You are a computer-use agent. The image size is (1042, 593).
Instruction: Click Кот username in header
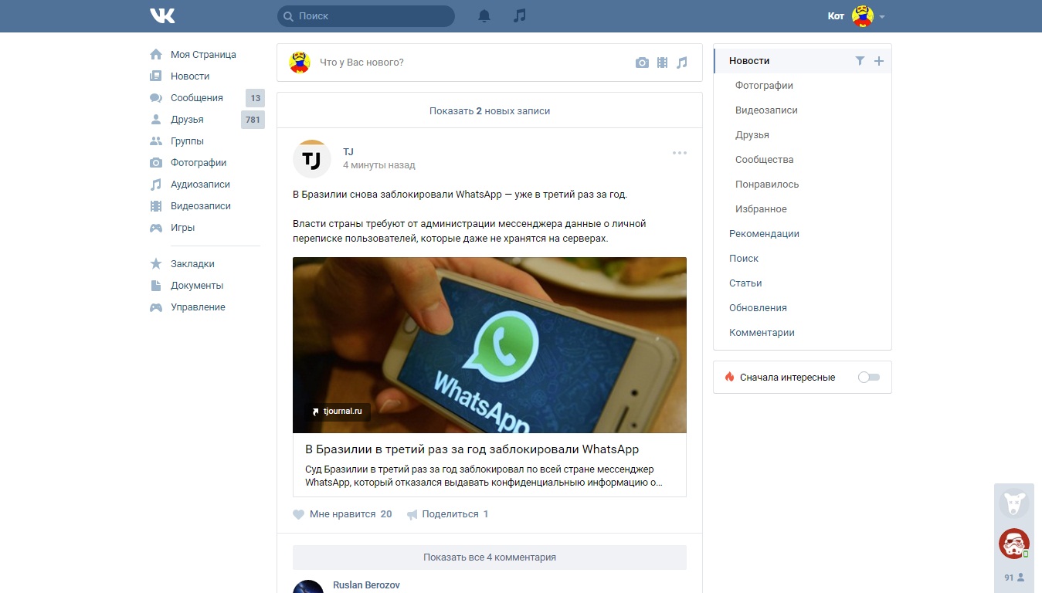pos(836,16)
